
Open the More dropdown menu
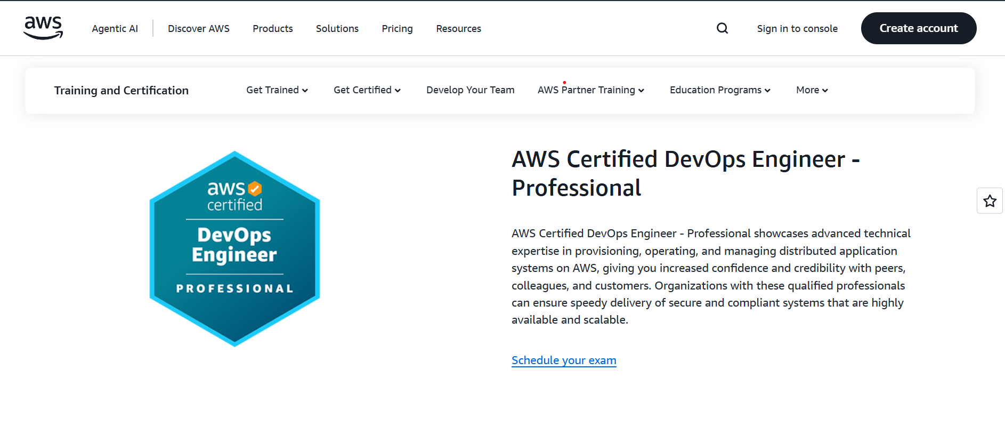pos(812,90)
